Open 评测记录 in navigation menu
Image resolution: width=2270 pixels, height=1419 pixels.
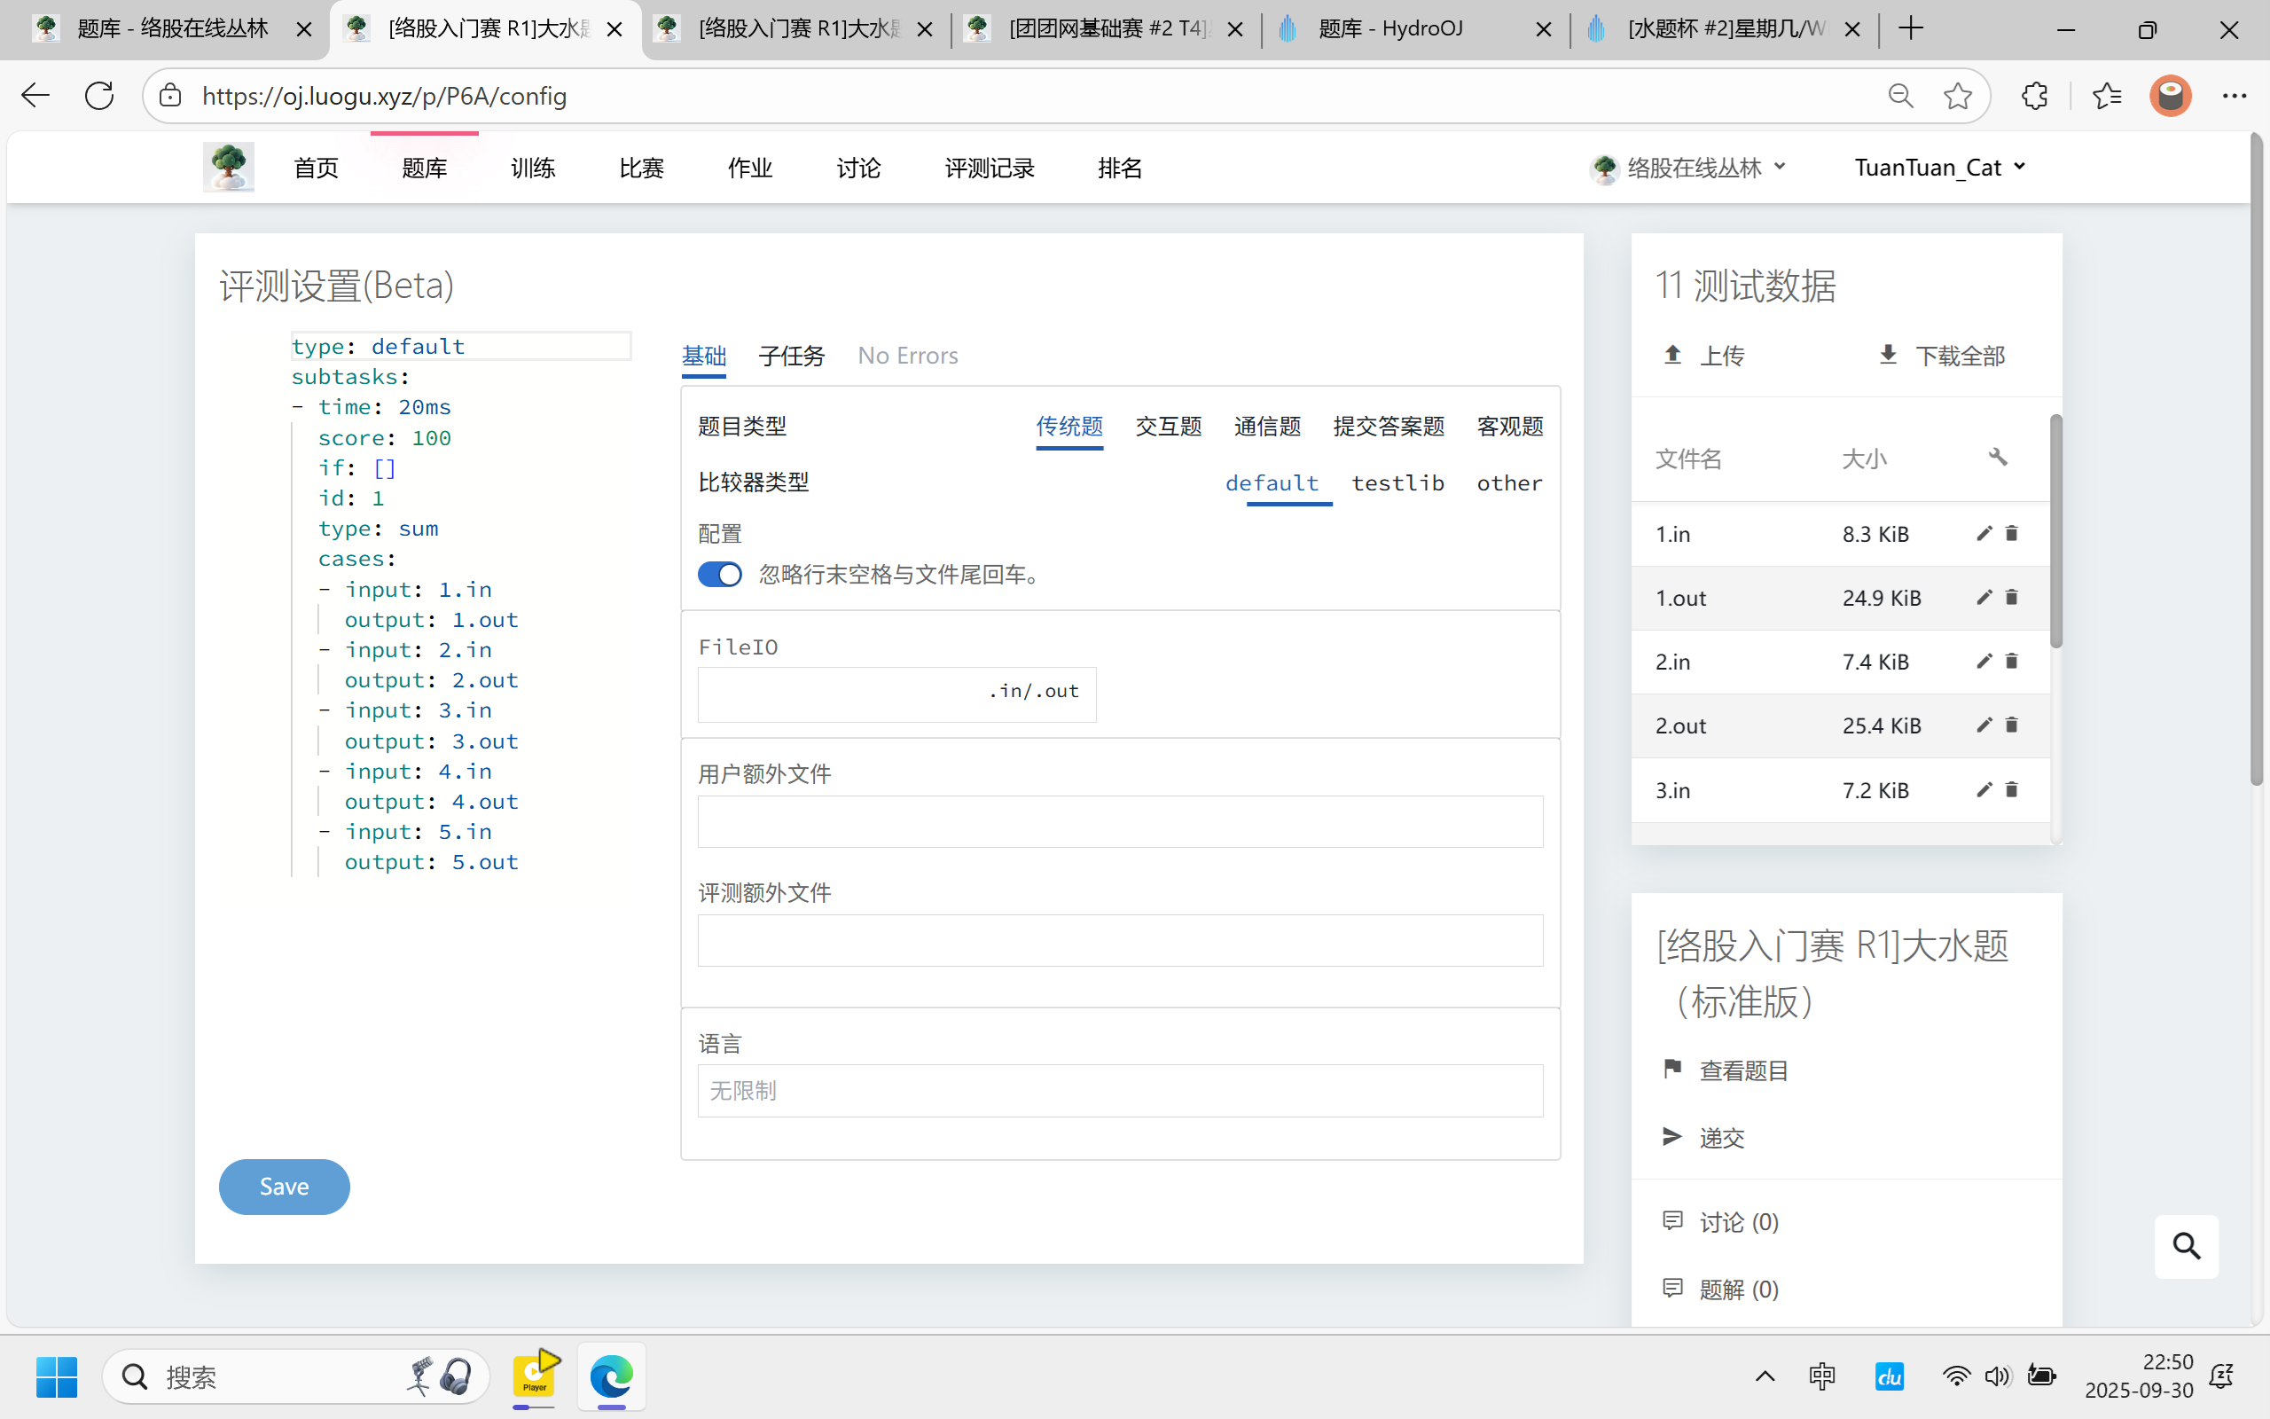pos(989,168)
